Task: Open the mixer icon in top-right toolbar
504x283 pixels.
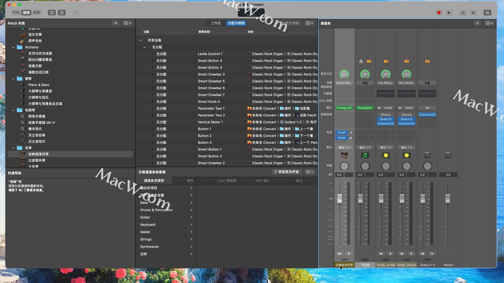Action: tap(487, 13)
